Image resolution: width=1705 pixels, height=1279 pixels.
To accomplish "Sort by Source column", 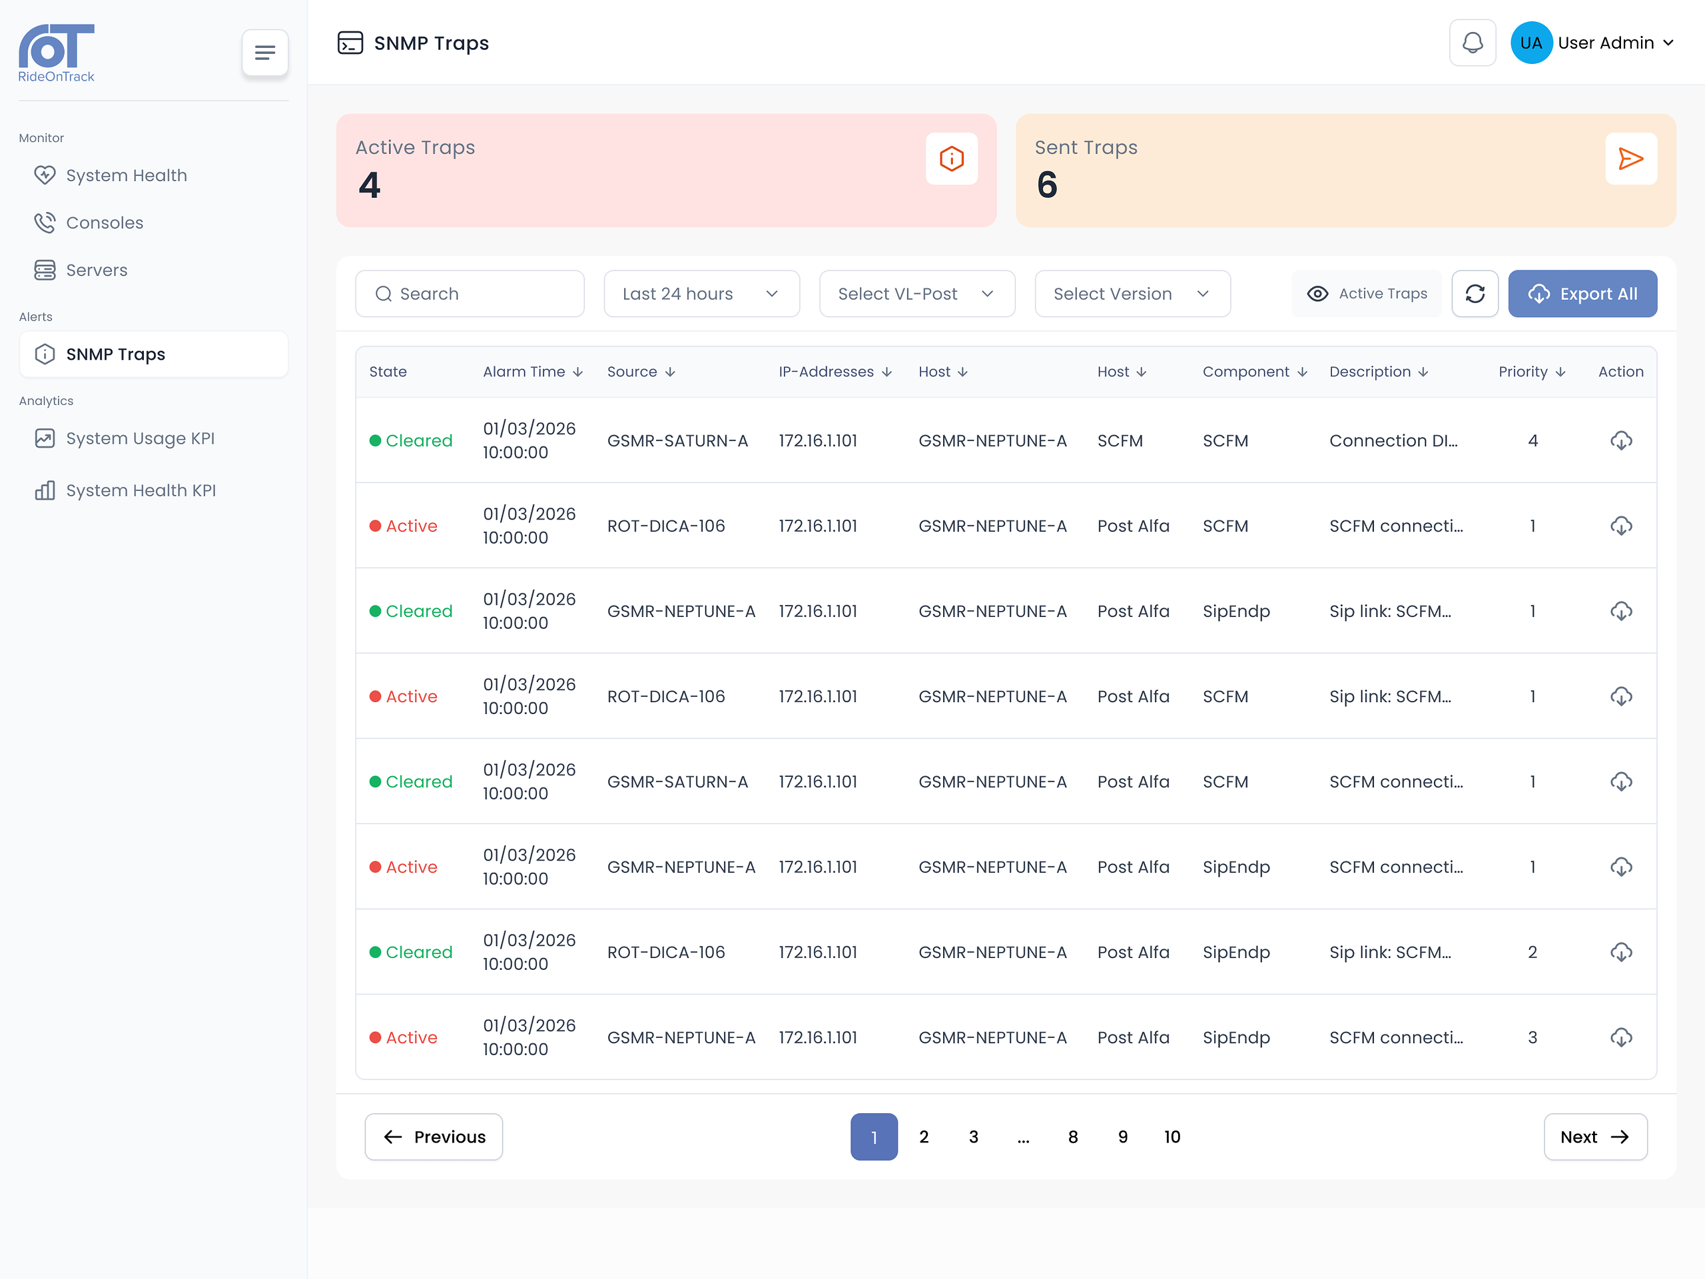I will [x=641, y=372].
